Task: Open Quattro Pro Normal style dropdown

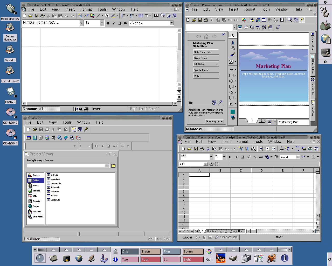Action: (298, 157)
